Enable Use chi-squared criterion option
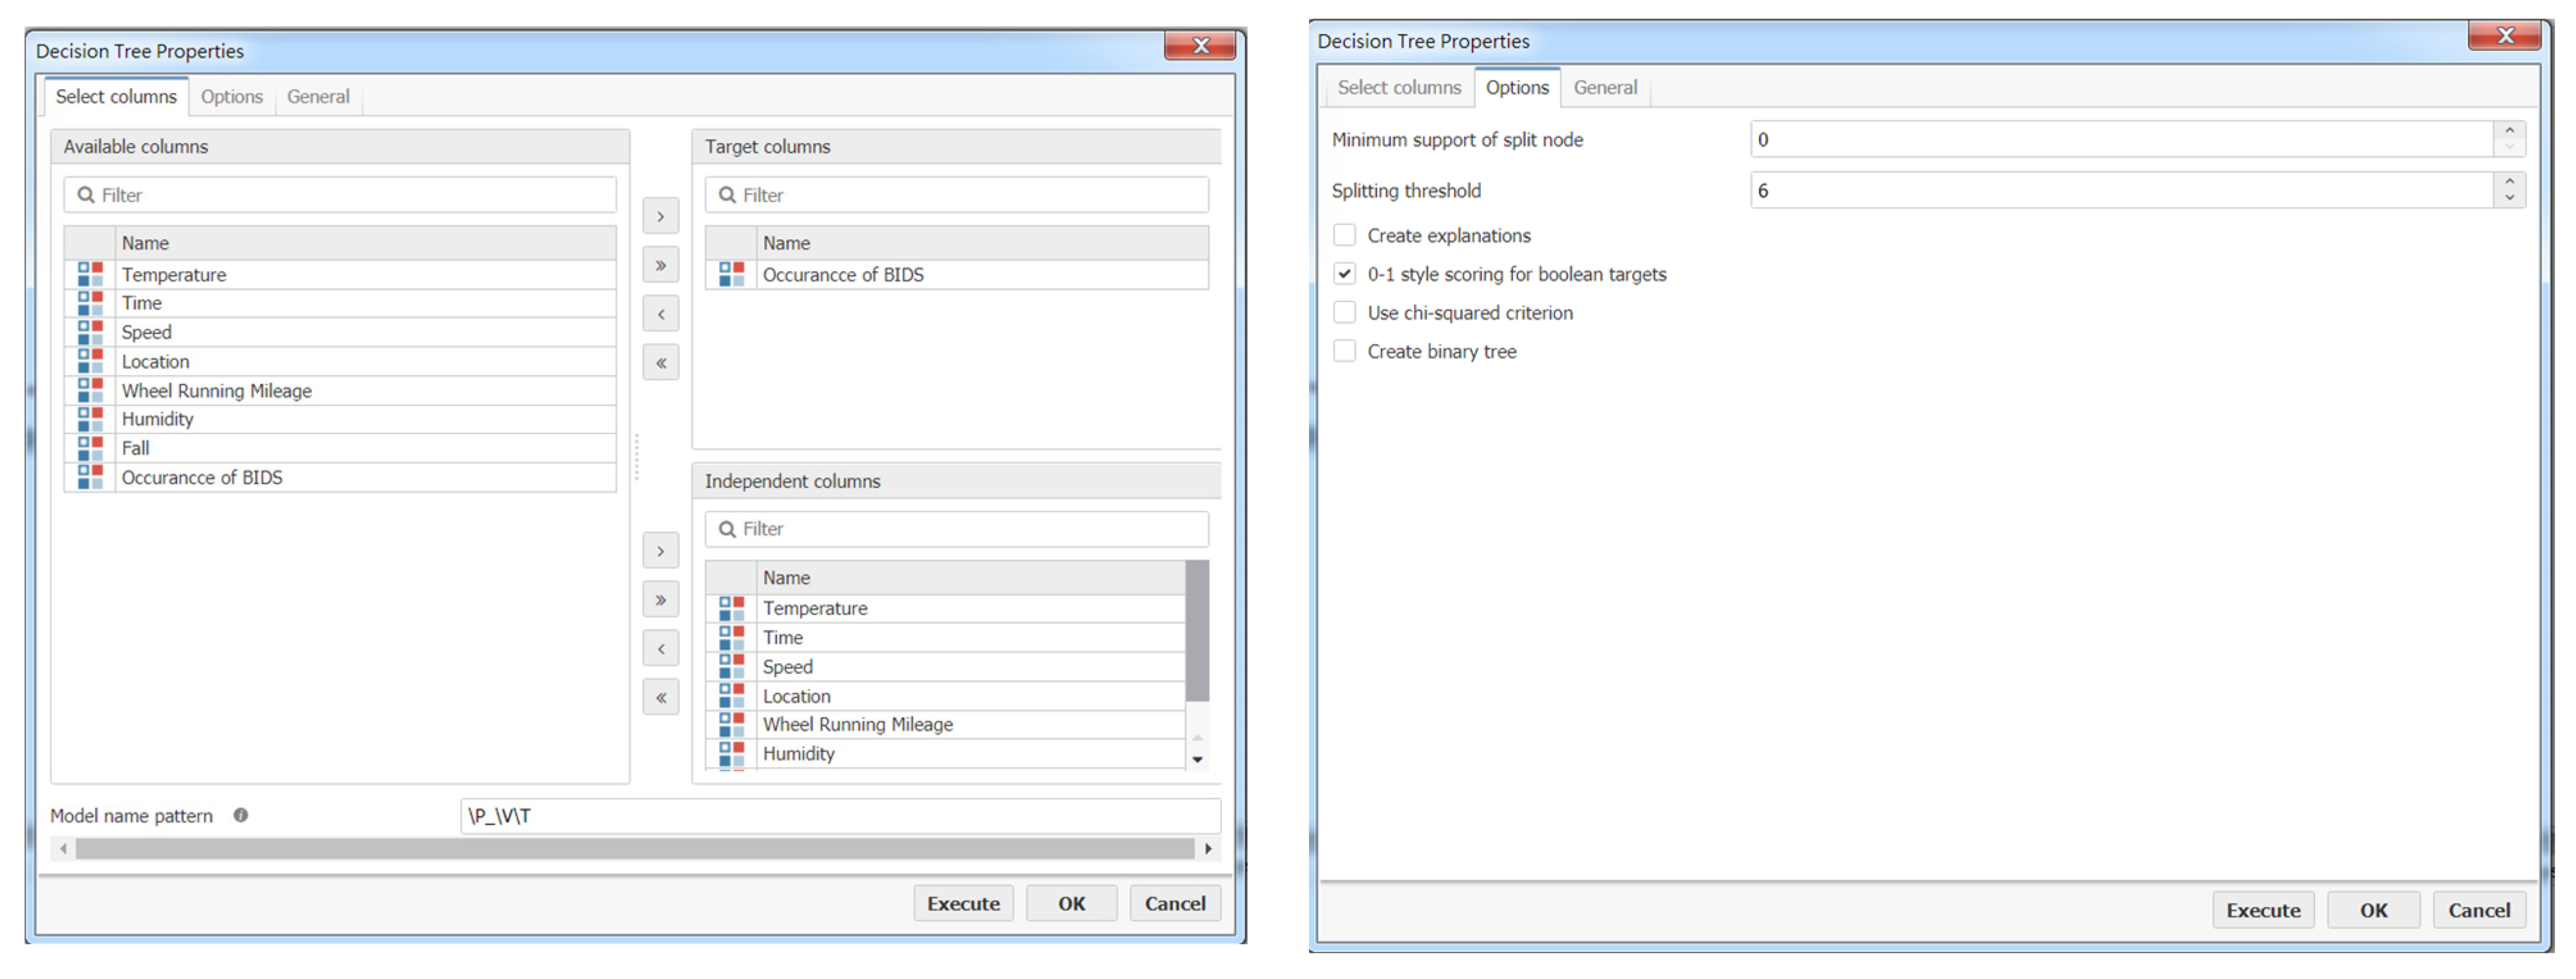 pos(1344,313)
